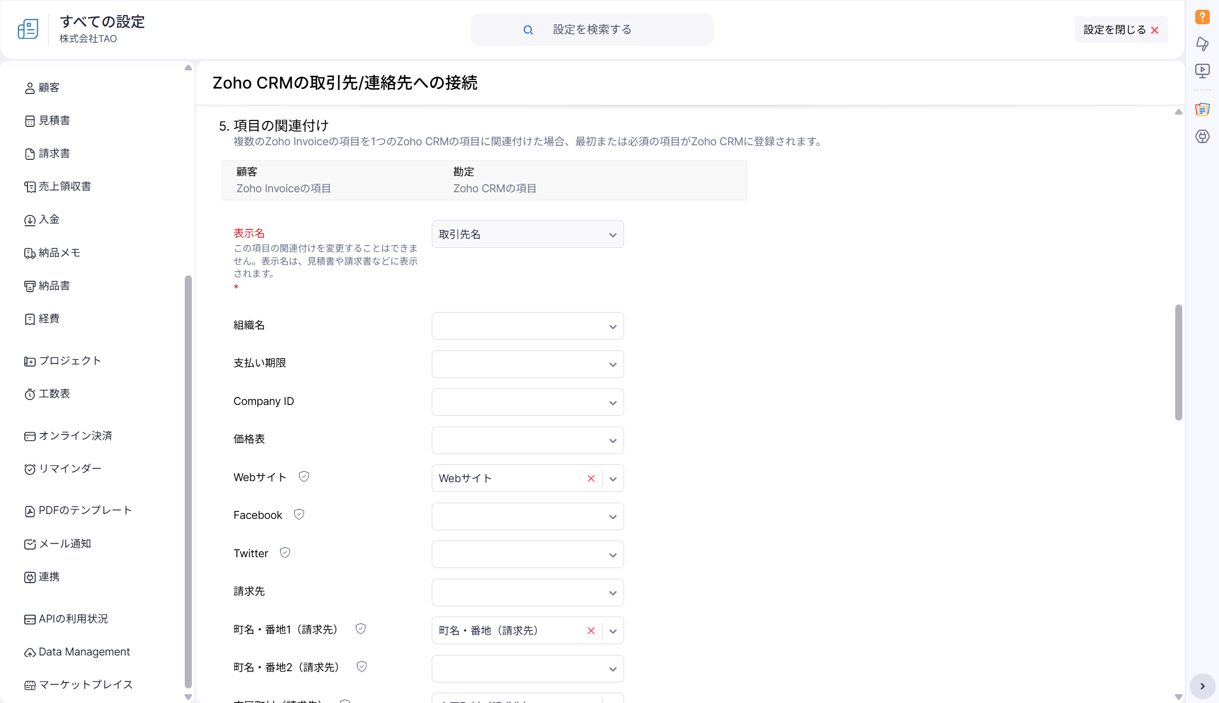Click shield icon beside 町名・番地1（請求先）
The height and width of the screenshot is (703, 1219).
click(360, 629)
